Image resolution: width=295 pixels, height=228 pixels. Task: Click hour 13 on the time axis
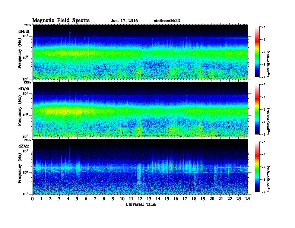click(x=149, y=199)
